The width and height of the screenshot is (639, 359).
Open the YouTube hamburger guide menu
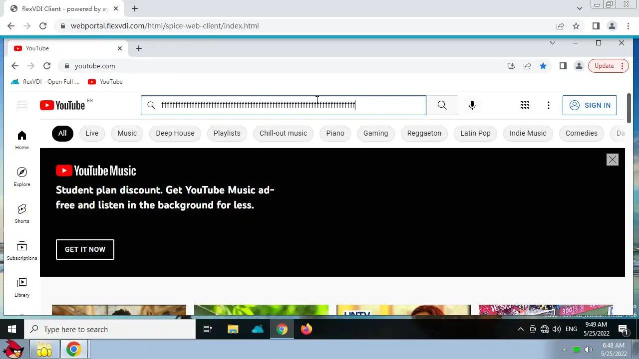(21, 105)
